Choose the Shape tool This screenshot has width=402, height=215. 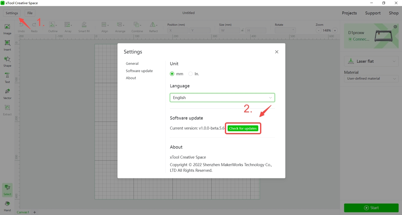(x=7, y=61)
